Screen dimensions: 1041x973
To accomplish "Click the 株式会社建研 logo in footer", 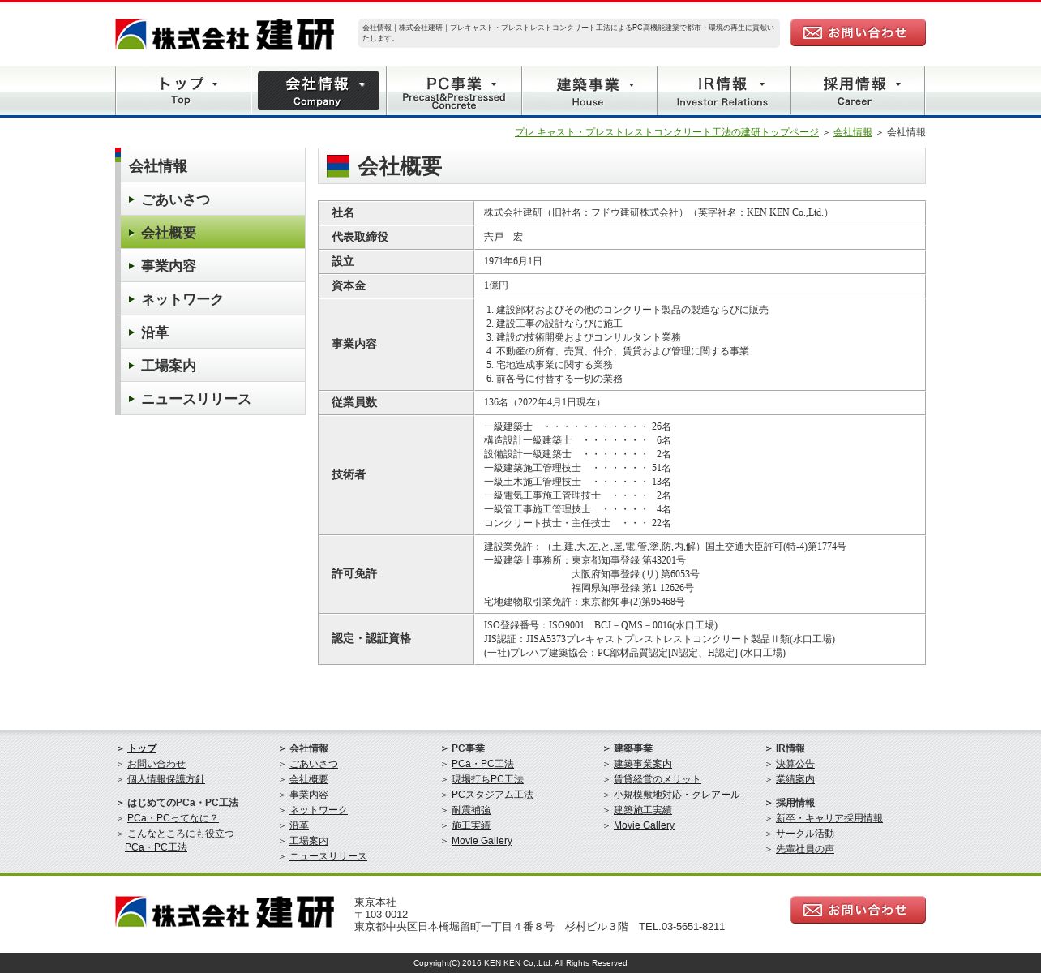I will [x=225, y=912].
